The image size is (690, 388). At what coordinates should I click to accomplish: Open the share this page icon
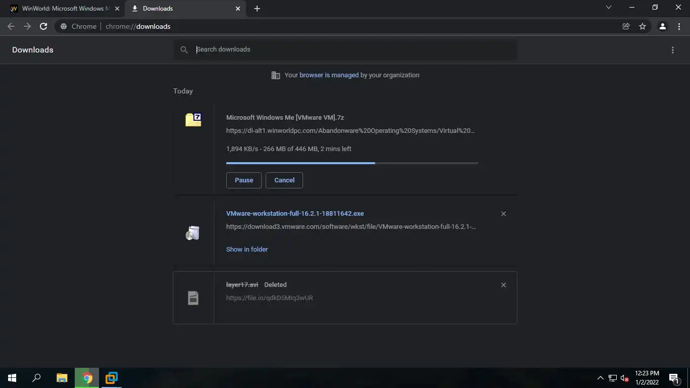tap(626, 26)
